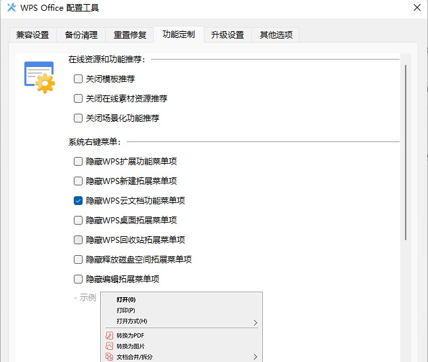Enable 隐藏释放磁盘空间拓展菜单项 checkbox
428x362 pixels.
pos(78,259)
